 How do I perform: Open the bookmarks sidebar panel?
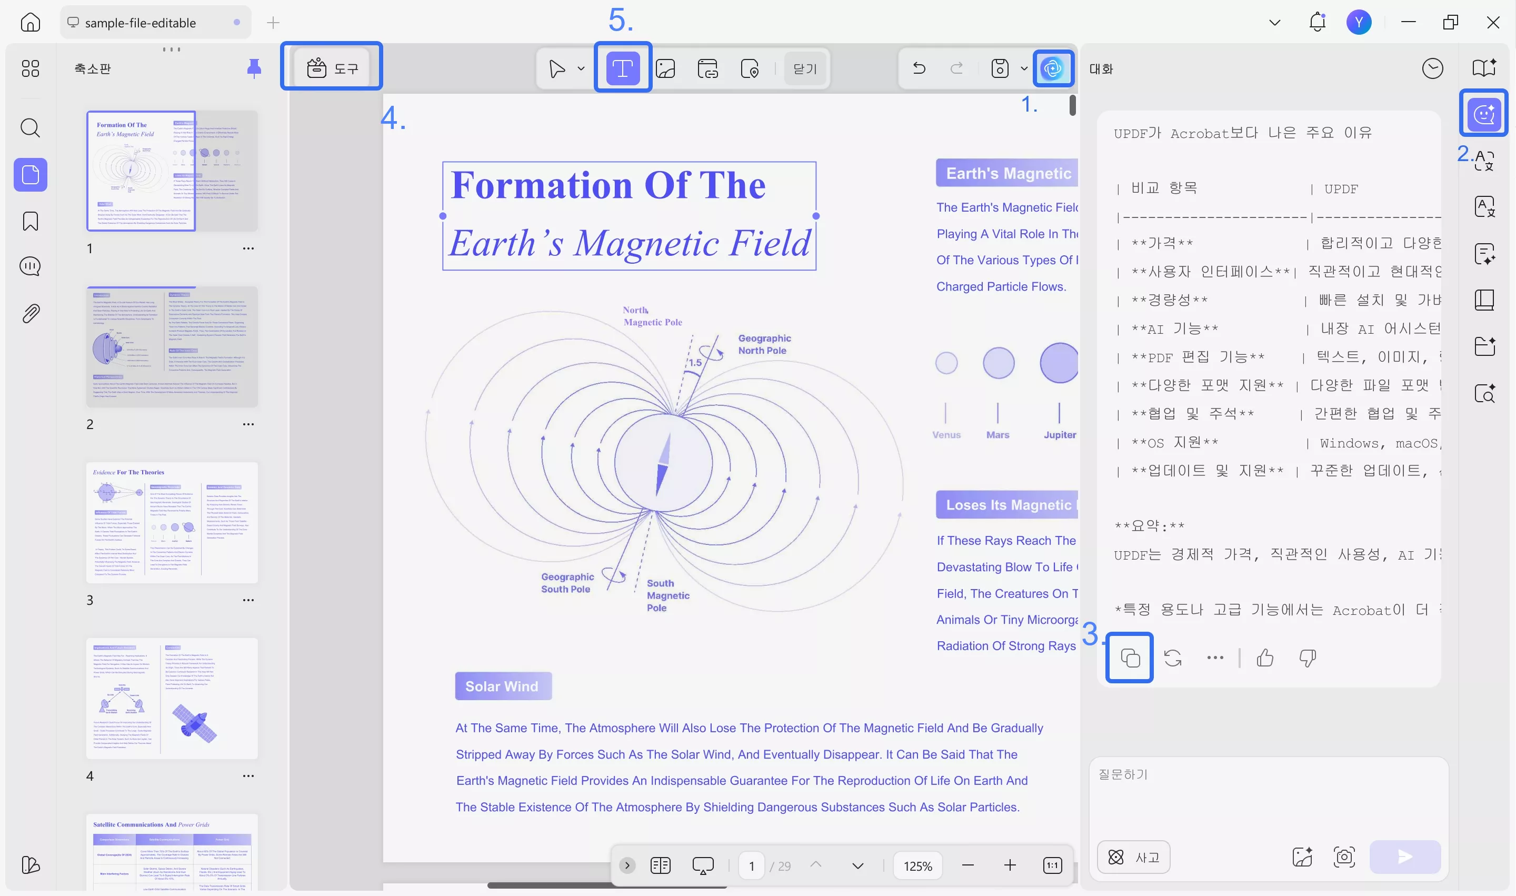(30, 221)
